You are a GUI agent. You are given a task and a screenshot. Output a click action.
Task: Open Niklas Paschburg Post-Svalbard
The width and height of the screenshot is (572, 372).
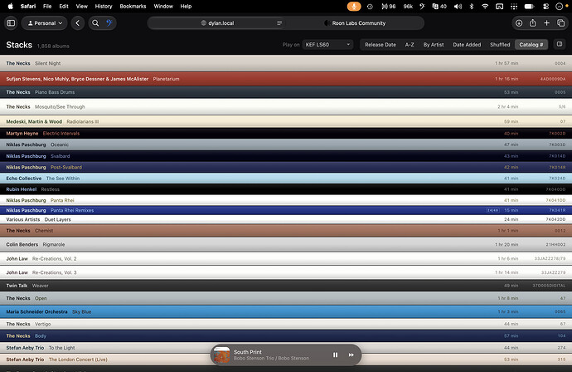[x=286, y=167]
